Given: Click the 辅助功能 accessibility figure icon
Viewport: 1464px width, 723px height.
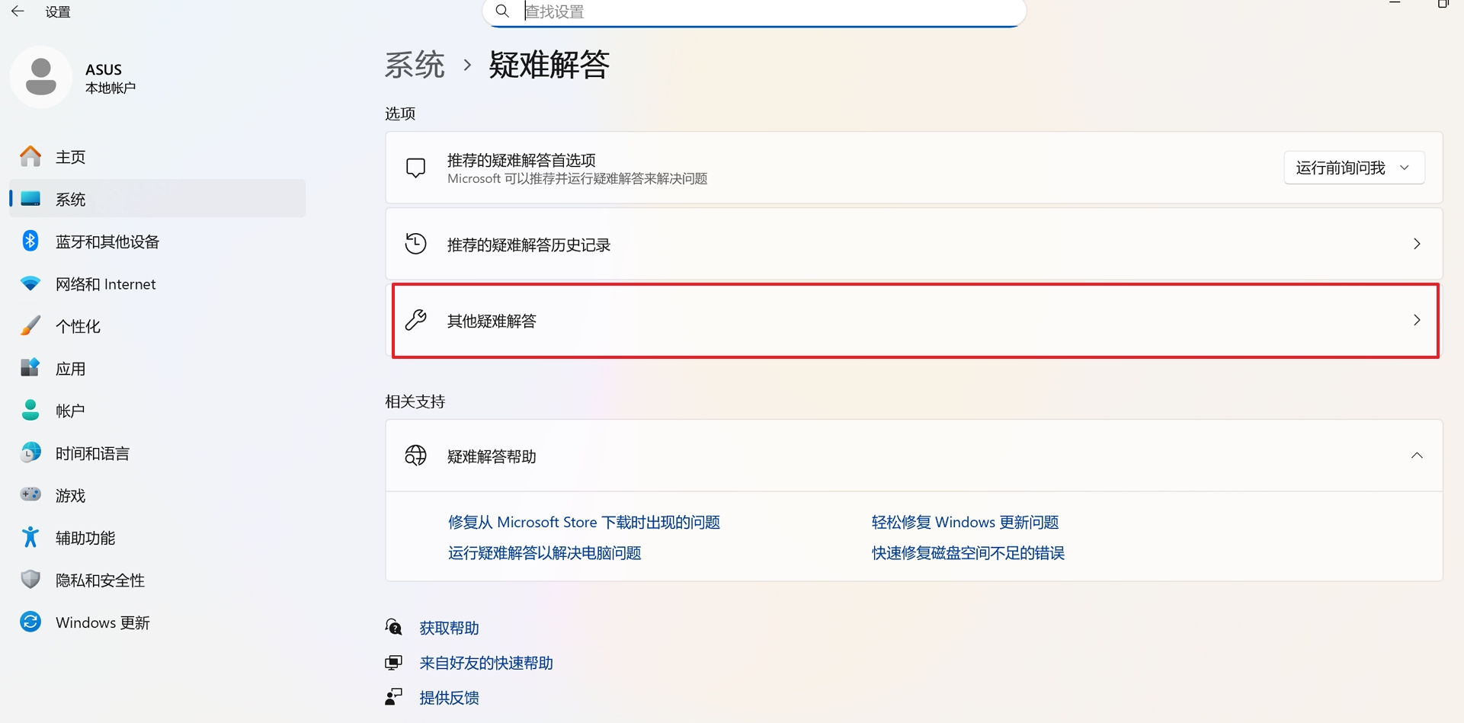Looking at the screenshot, I should pos(30,537).
